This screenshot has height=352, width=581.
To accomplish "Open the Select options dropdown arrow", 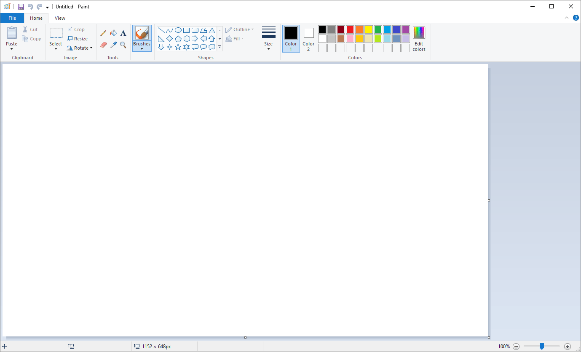I will click(56, 49).
